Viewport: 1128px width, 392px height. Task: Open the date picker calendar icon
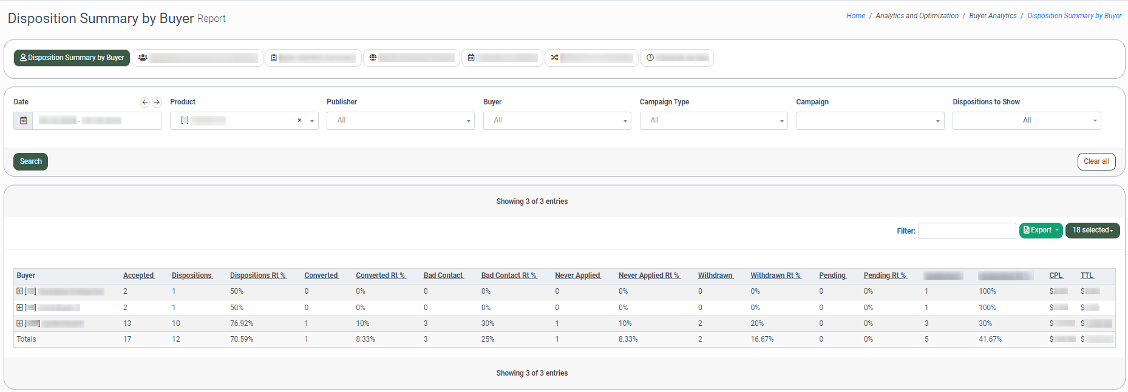[x=23, y=121]
